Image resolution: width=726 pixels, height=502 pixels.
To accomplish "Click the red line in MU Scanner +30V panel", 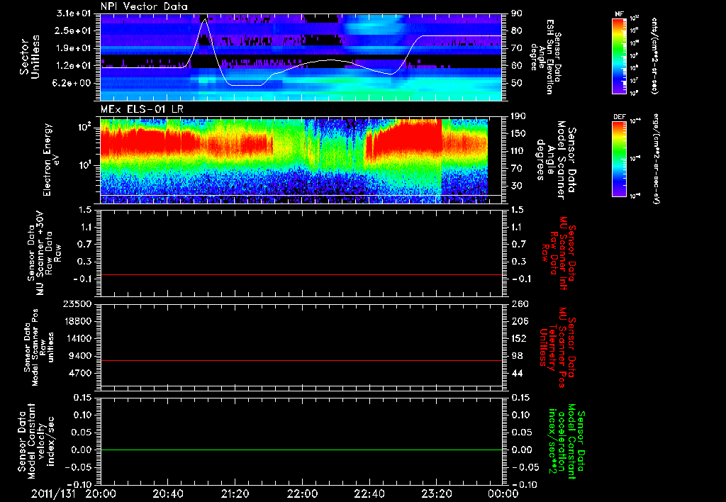I will tap(301, 274).
